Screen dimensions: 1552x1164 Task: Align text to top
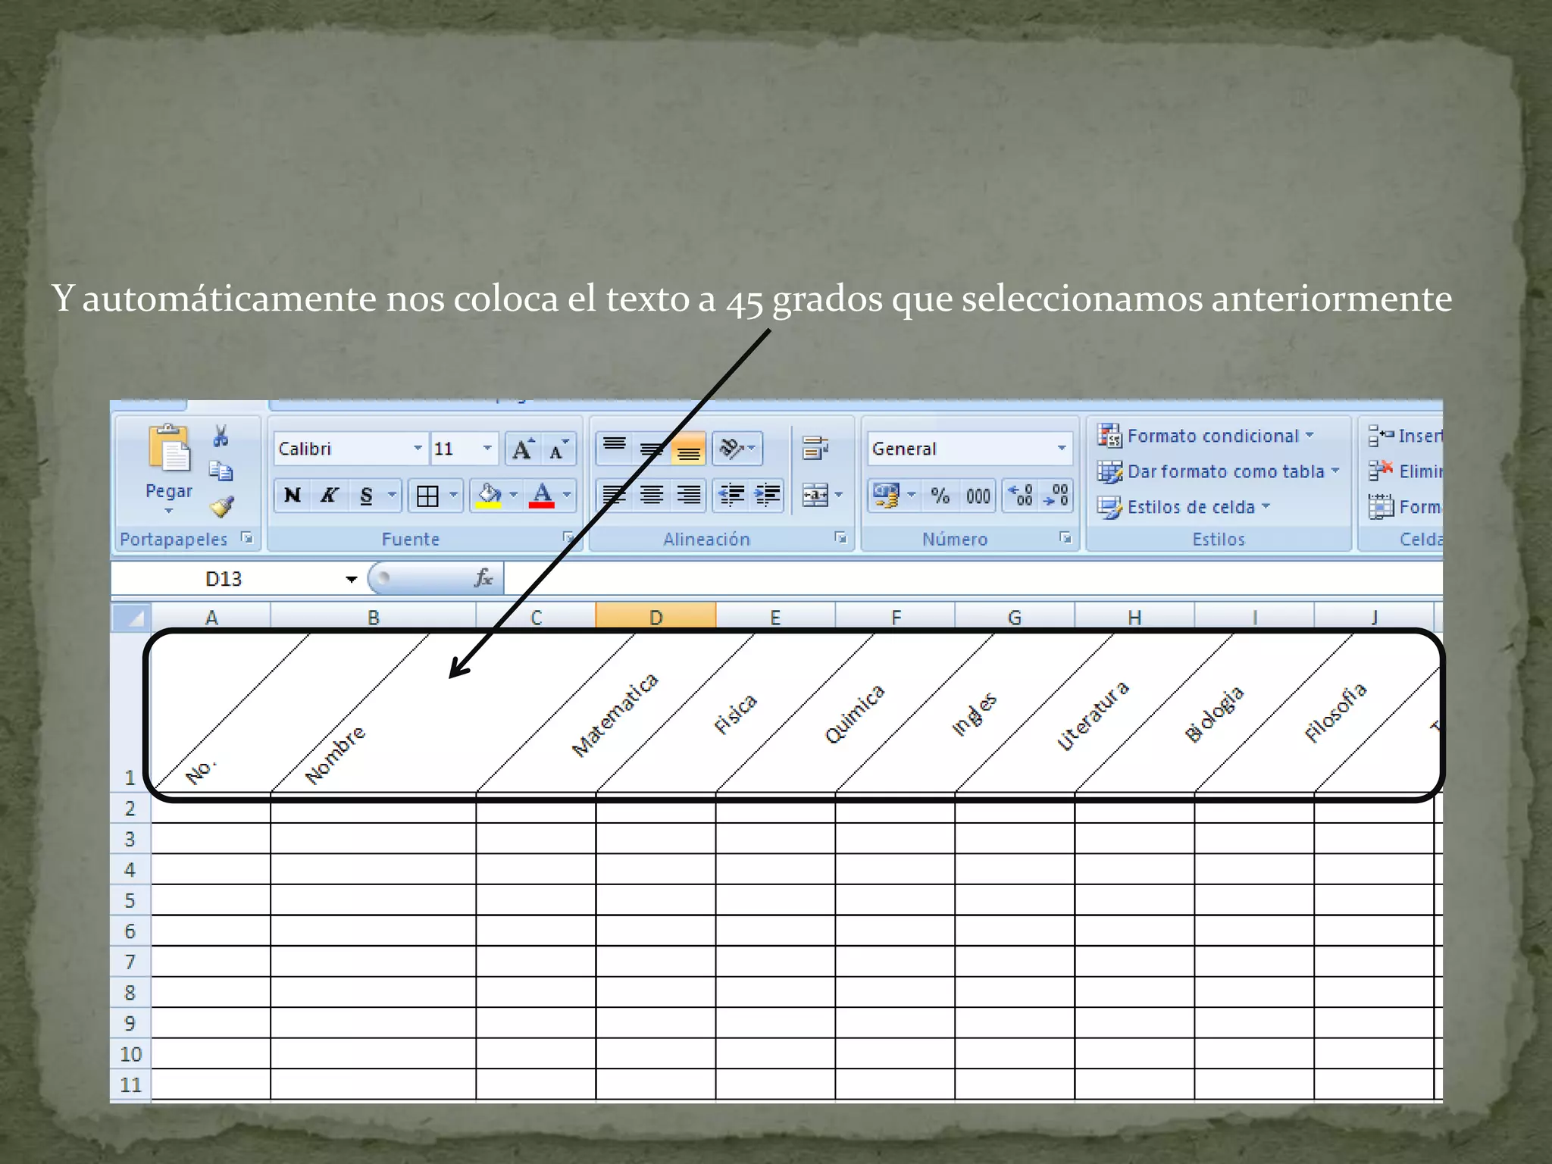point(615,448)
